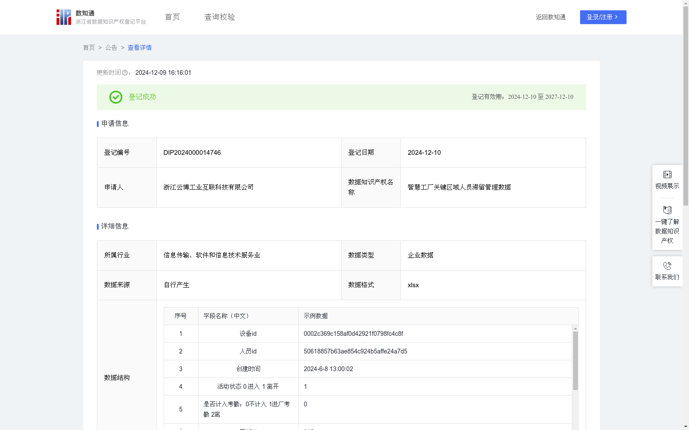Click the 登记日期 value 2024-12-10
Viewport: 689px width, 430px height.
click(x=424, y=153)
